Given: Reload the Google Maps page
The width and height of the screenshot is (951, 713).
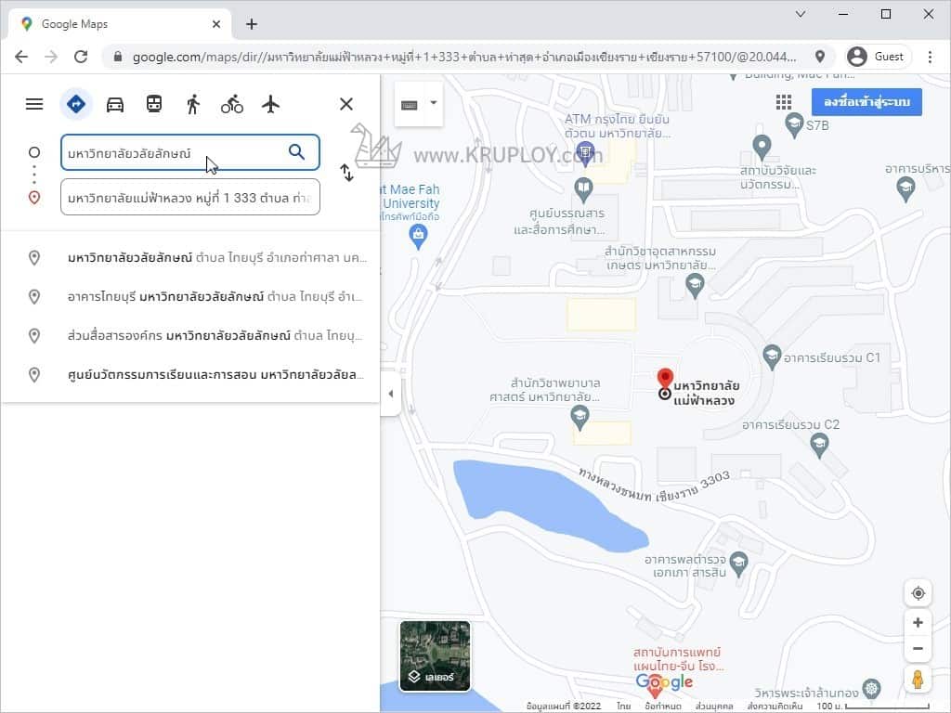Looking at the screenshot, I should [80, 57].
